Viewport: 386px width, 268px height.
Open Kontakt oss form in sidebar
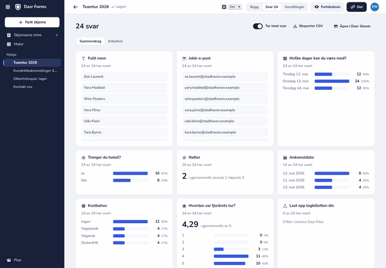tap(32, 87)
